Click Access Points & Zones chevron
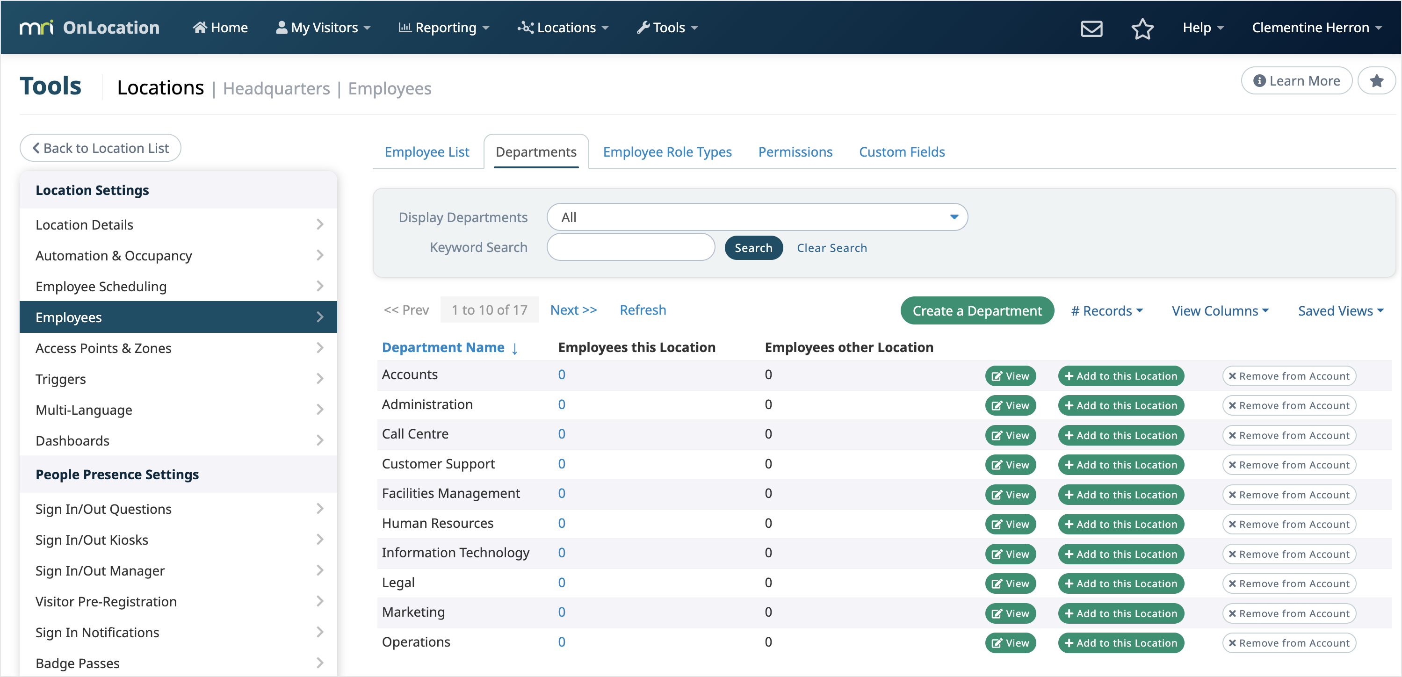Image resolution: width=1402 pixels, height=677 pixels. [320, 348]
